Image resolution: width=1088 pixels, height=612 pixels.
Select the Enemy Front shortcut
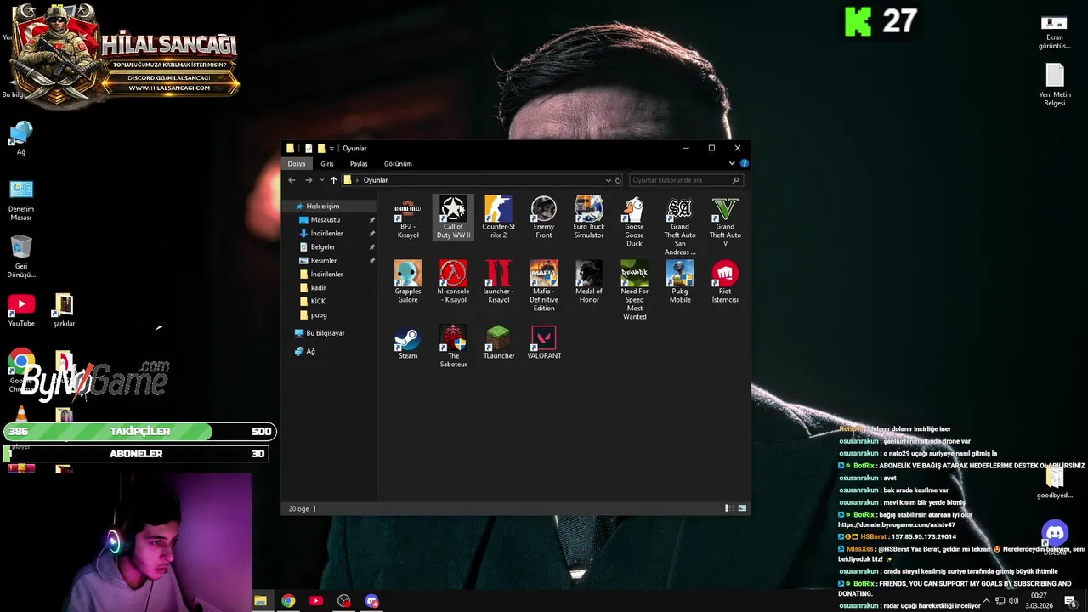coord(544,218)
